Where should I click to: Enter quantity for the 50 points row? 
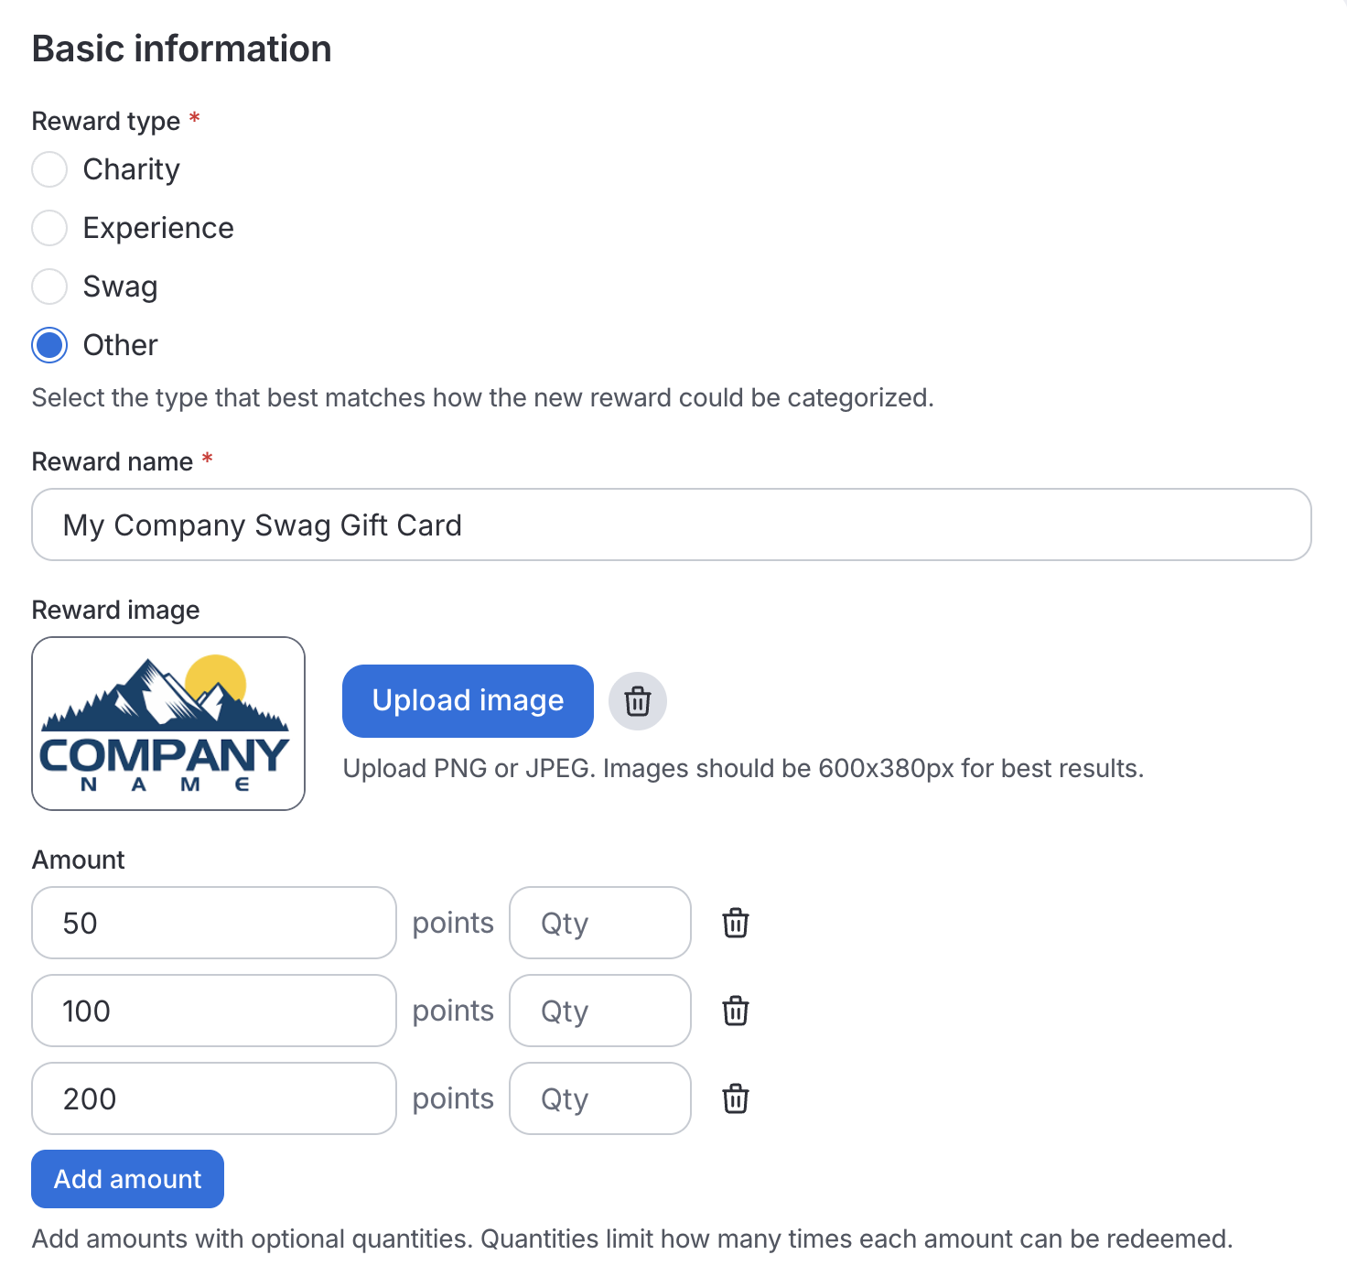point(599,923)
